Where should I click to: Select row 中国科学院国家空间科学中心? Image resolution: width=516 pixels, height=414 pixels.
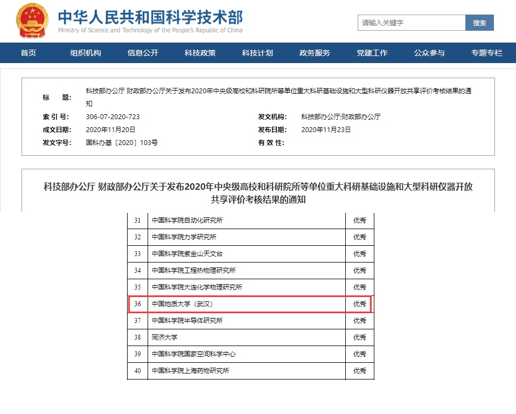(251, 354)
